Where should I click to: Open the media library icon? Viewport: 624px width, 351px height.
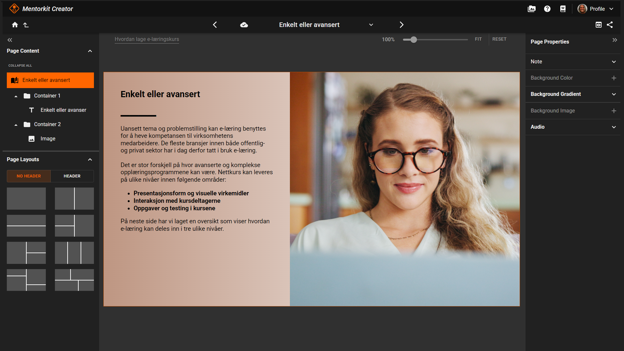(x=532, y=9)
